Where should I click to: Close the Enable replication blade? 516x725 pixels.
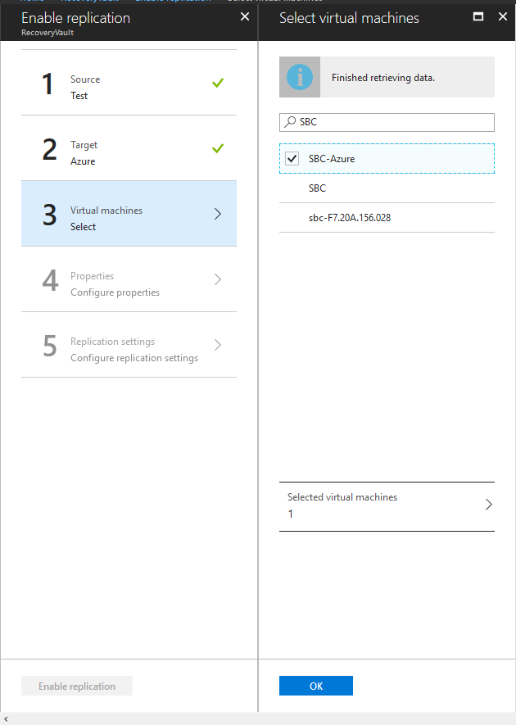(x=245, y=17)
